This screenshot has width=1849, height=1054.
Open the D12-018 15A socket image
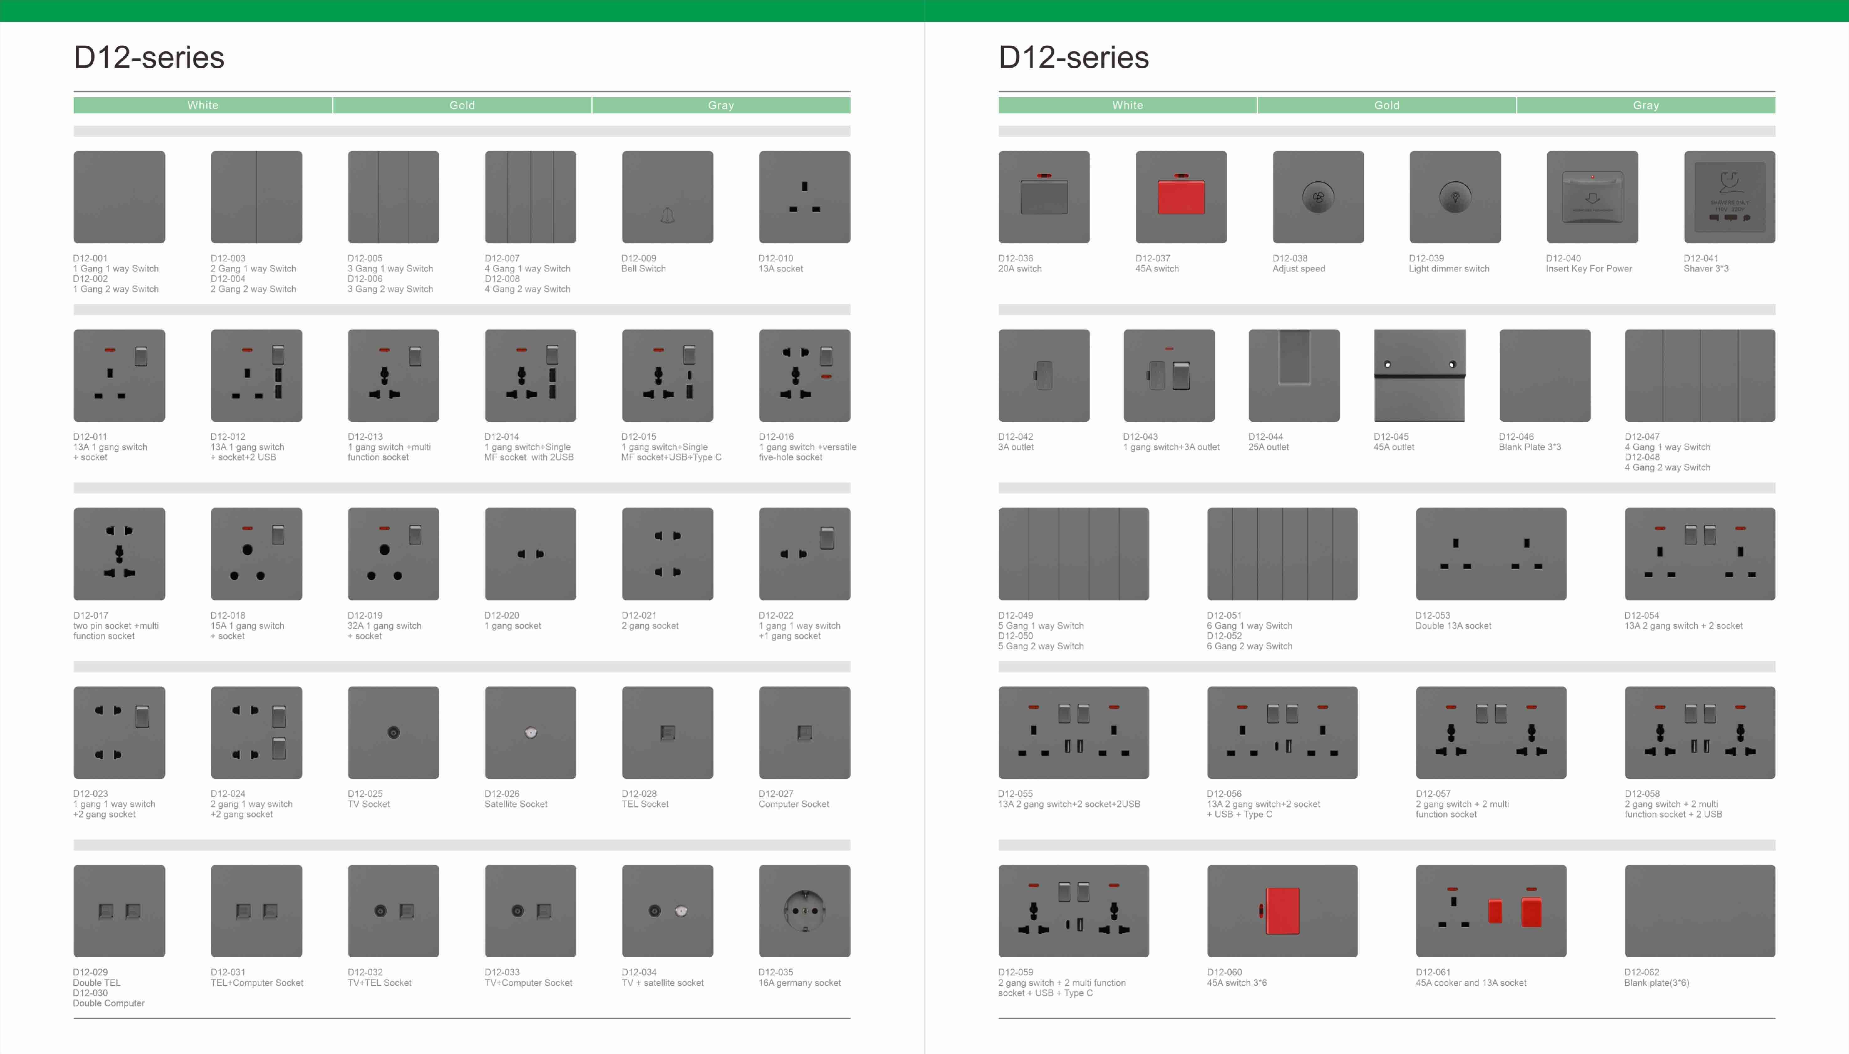point(256,554)
